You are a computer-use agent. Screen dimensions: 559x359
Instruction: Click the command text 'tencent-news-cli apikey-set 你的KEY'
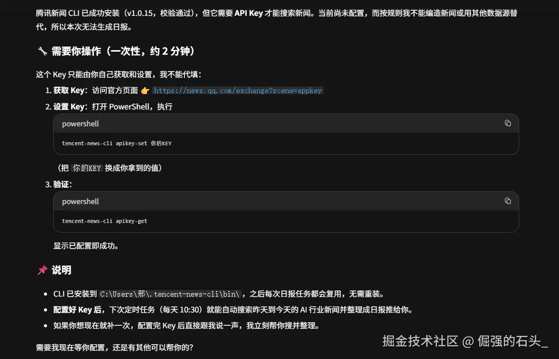pyautogui.click(x=117, y=144)
